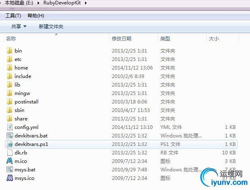The image size is (250, 190).
Task: Open the 共享 dropdown
Action: coord(19,26)
